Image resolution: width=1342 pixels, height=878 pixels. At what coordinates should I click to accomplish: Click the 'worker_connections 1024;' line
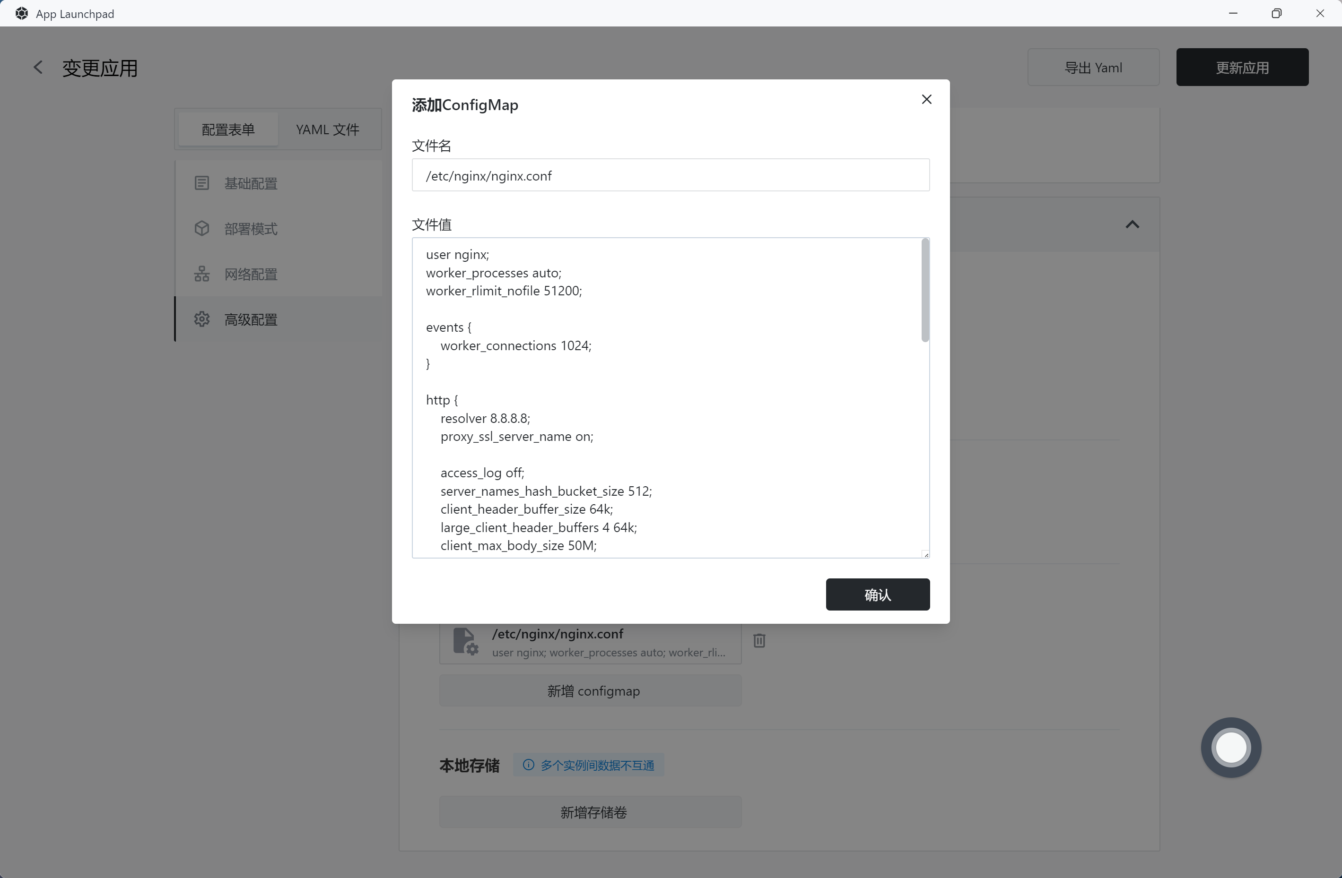[515, 345]
